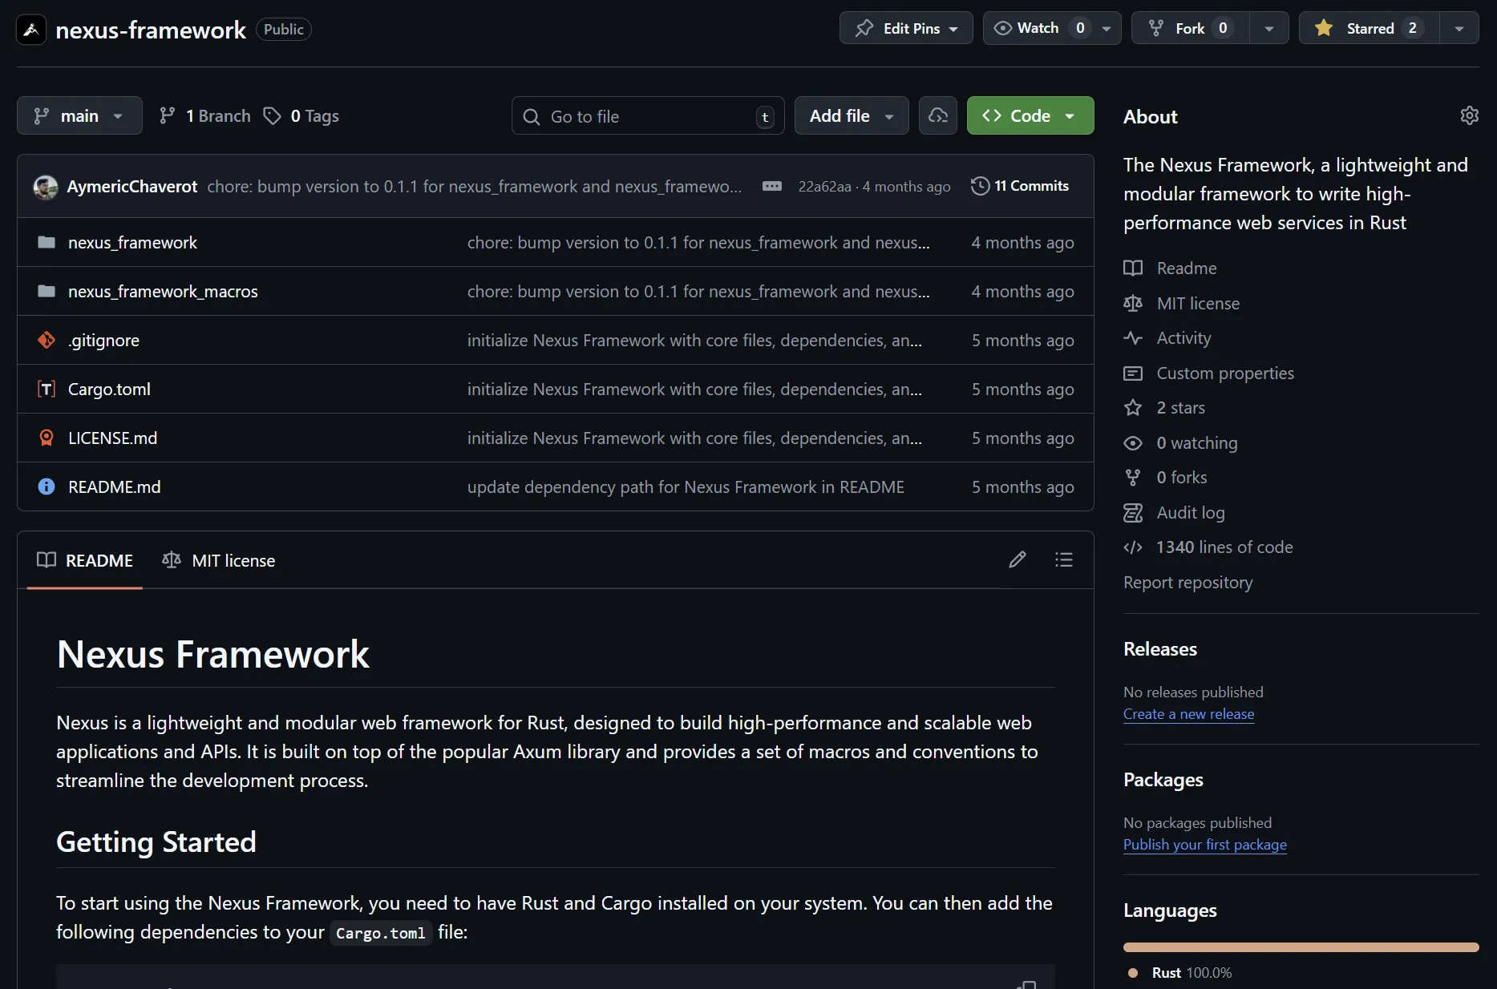1497x989 pixels.
Task: Click the Rust 100.0% language link
Action: (1192, 973)
